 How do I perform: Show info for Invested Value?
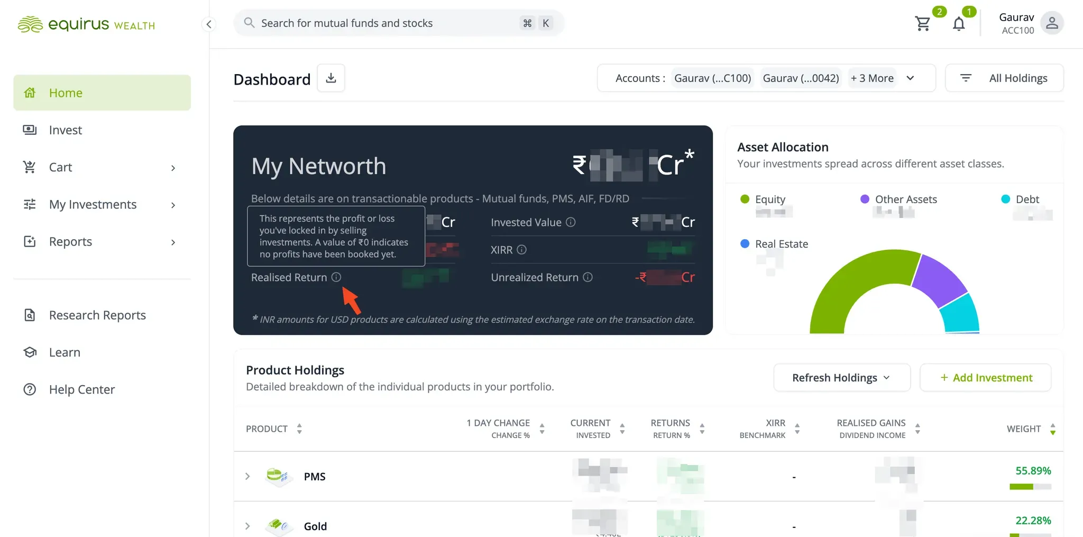point(571,222)
